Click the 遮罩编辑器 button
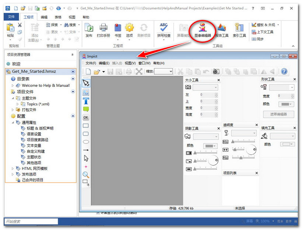 click(x=278, y=114)
